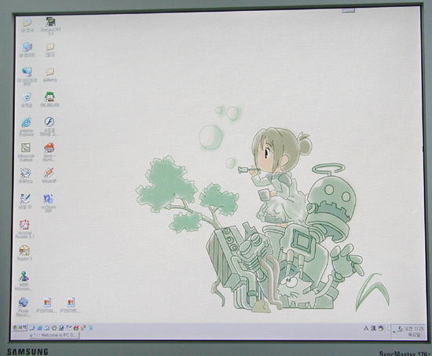Click the 漢 Hanja conversion button
The image size is (432, 356).
click(373, 328)
